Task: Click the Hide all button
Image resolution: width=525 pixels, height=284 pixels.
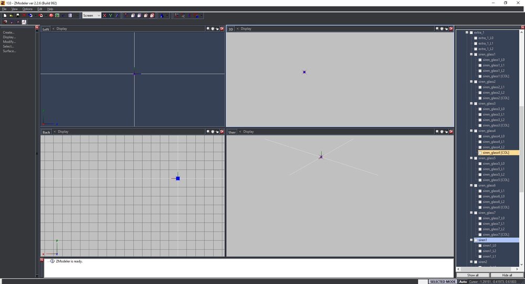Action: click(507, 275)
